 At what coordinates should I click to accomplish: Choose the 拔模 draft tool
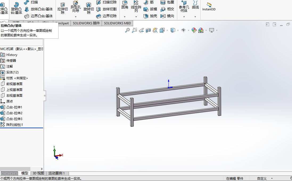150,9
